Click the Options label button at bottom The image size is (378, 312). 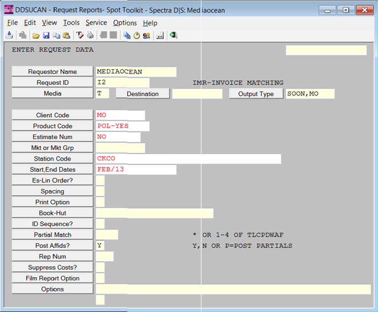tap(53, 289)
